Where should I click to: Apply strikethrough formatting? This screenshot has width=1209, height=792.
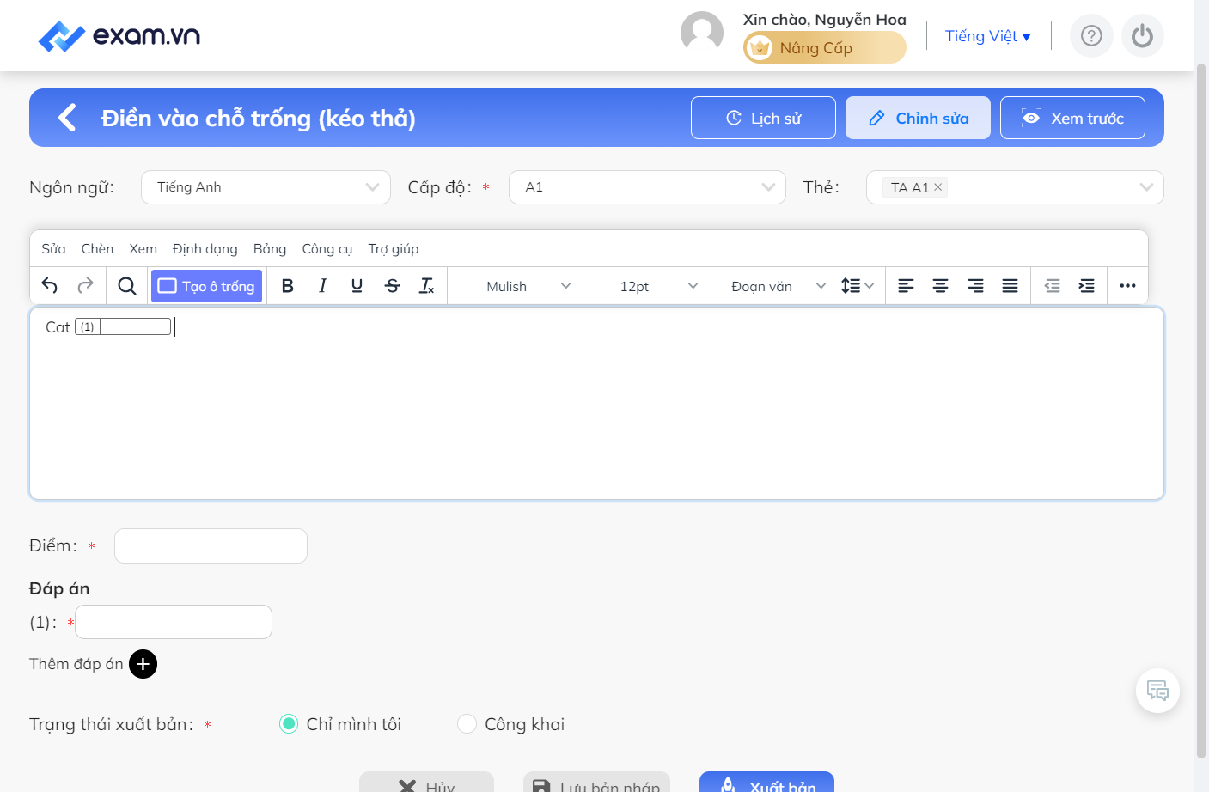click(x=392, y=286)
